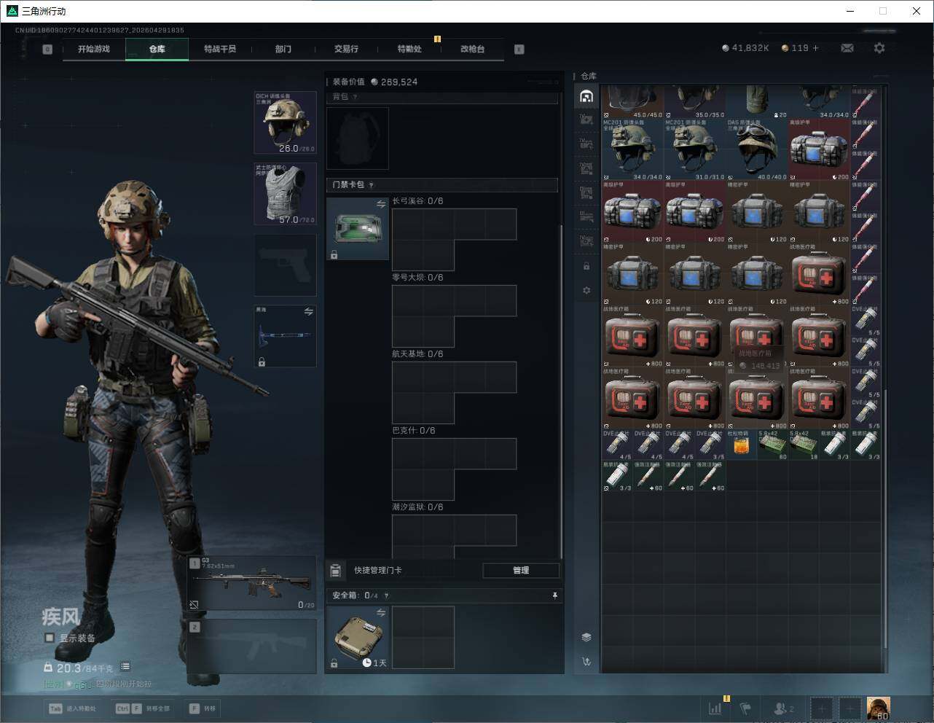Open game settings gear in top bar
The image size is (934, 723).
(879, 48)
